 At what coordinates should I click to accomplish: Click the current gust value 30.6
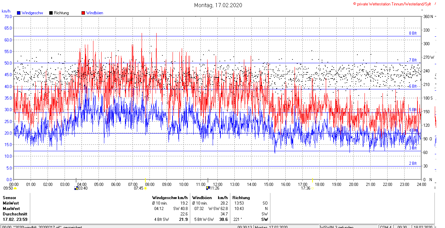pyautogui.click(x=224, y=220)
